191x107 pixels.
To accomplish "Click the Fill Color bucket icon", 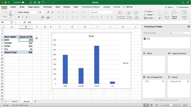I will 42,17.
